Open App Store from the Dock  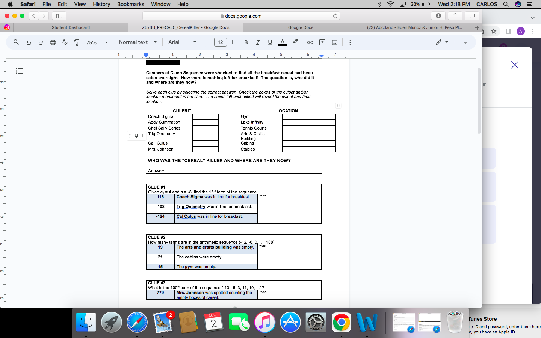[x=290, y=322]
